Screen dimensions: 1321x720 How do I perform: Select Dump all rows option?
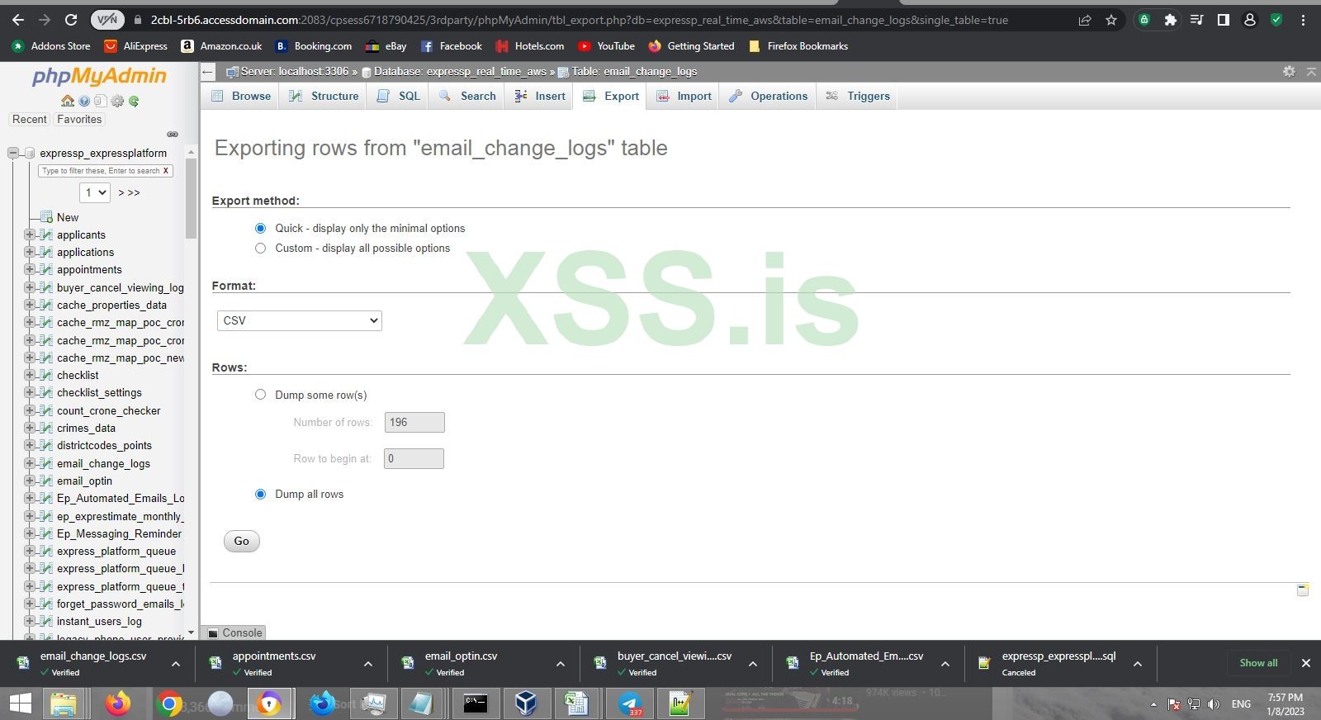pos(260,494)
